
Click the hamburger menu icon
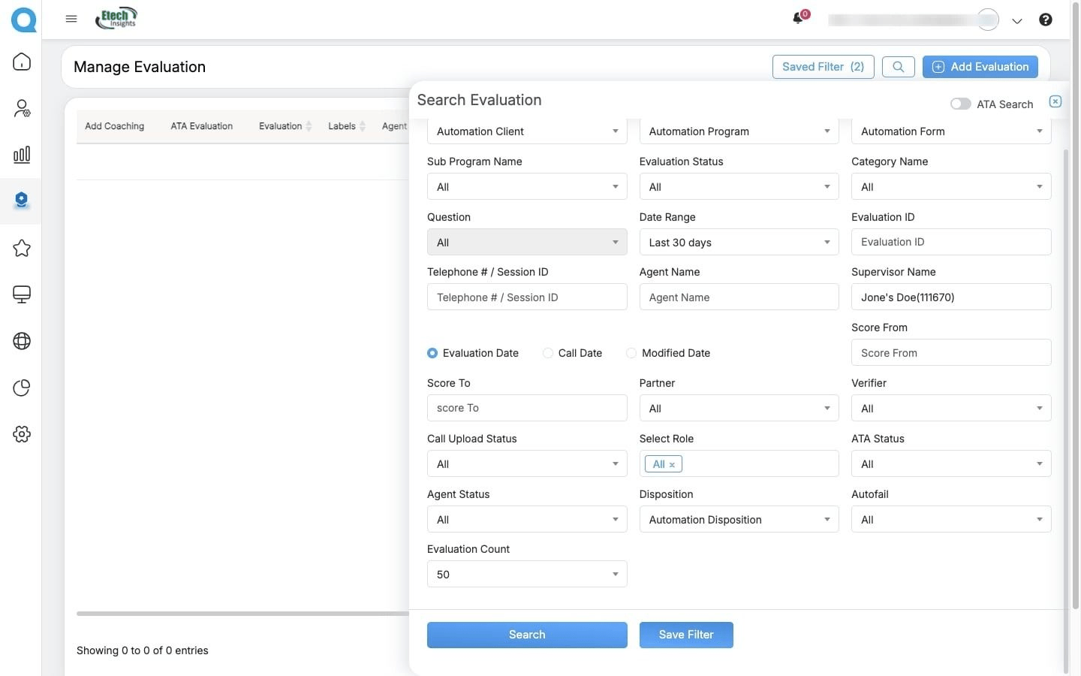coord(71,20)
